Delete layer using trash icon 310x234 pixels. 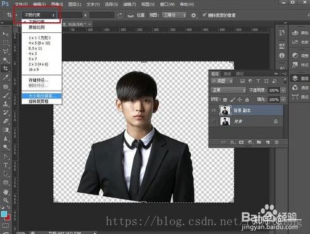coord(276,142)
